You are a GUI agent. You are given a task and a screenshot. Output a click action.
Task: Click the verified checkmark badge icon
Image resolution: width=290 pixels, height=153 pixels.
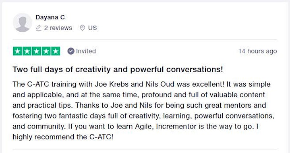pyautogui.click(x=71, y=51)
